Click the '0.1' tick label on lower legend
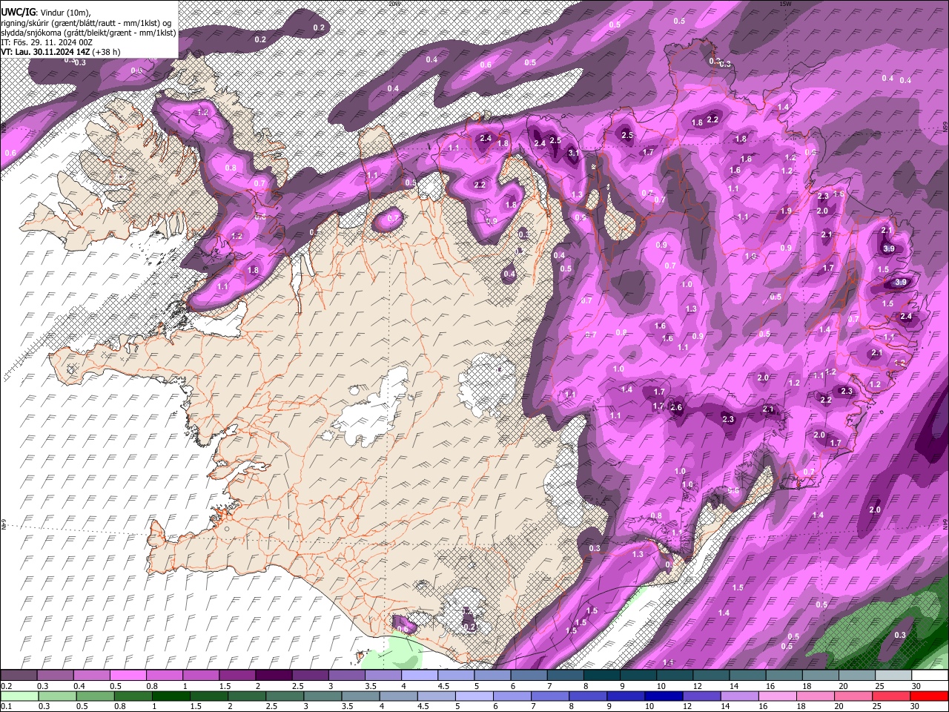The height and width of the screenshot is (712, 949). (x=6, y=706)
